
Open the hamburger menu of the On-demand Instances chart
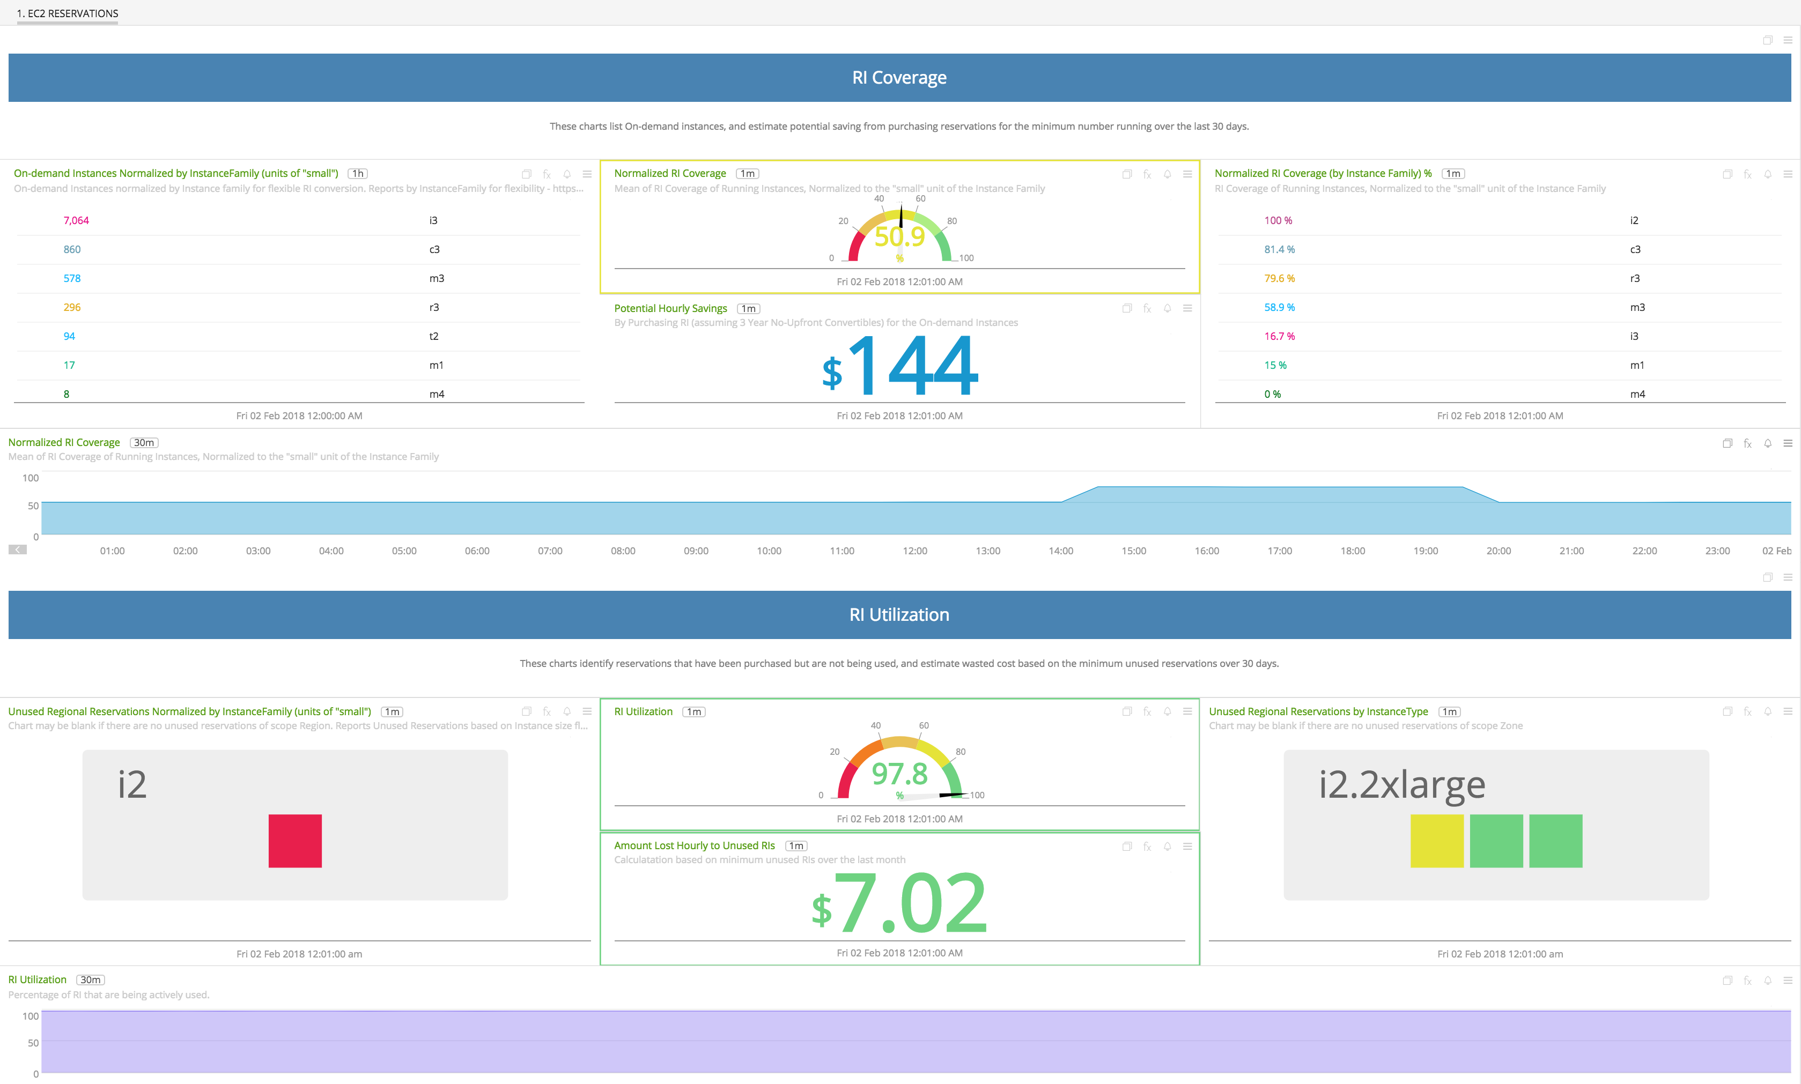(x=587, y=175)
